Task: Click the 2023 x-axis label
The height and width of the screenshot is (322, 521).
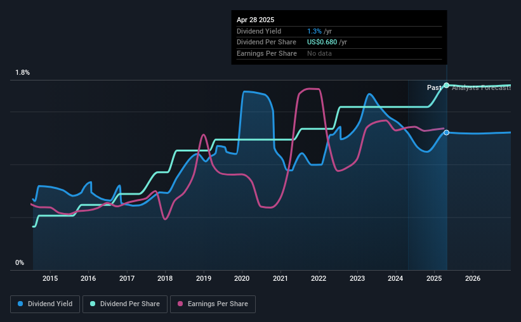Action: (357, 278)
